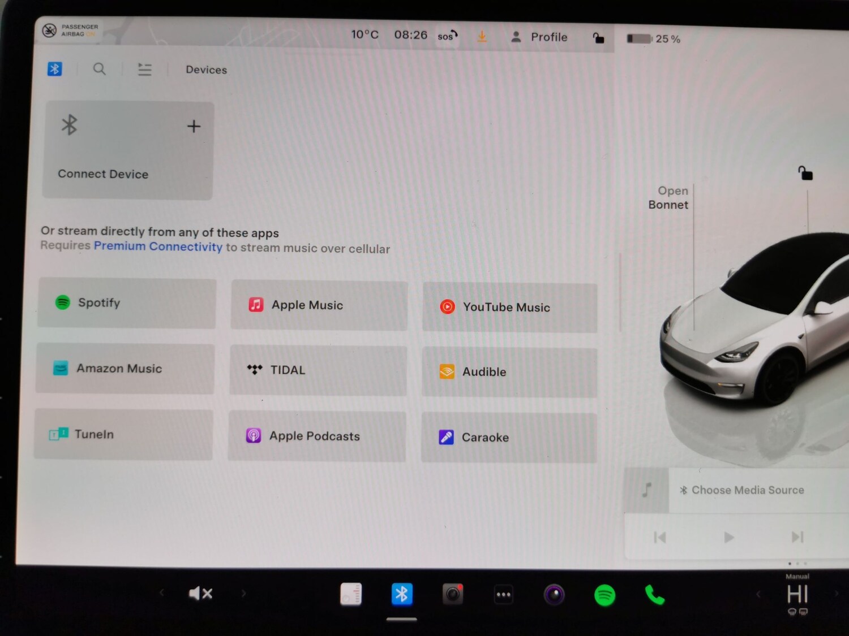Viewport: 849px width, 636px height.
Task: Select the search magnifier icon
Action: 100,68
